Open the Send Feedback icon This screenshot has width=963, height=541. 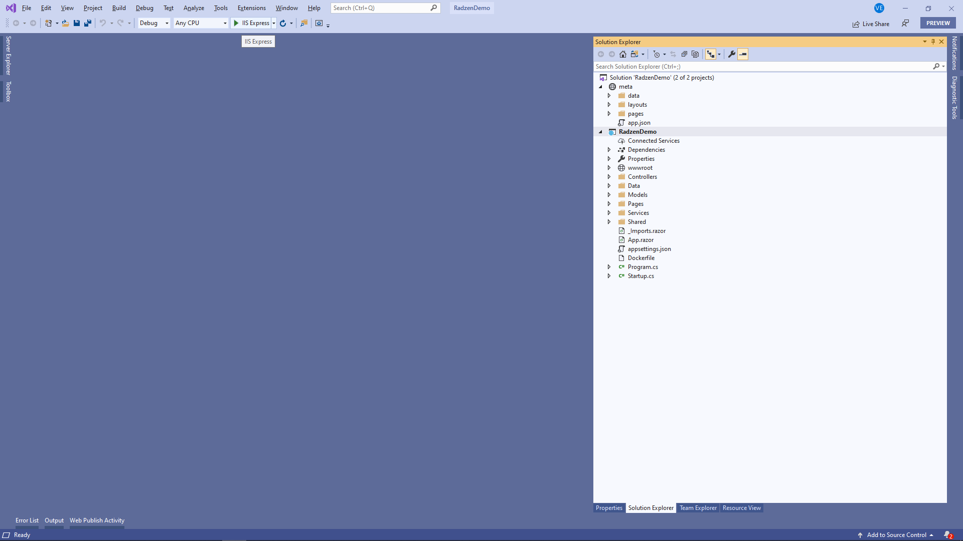(x=905, y=23)
